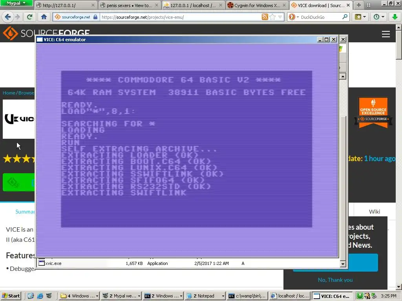Click the explorer window scroll-up arrow
The height and width of the screenshot is (301, 402).
click(343, 76)
